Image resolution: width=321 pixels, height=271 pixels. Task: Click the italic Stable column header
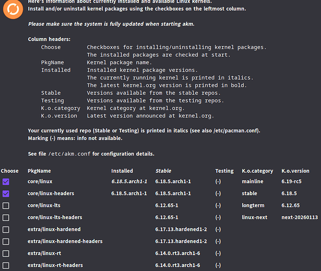coord(163,171)
